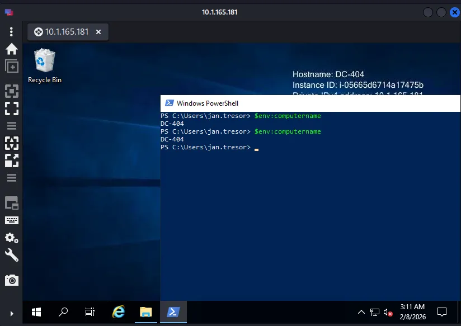Click the resize window to fit icon
Screen dimensions: 461x326
11,91
